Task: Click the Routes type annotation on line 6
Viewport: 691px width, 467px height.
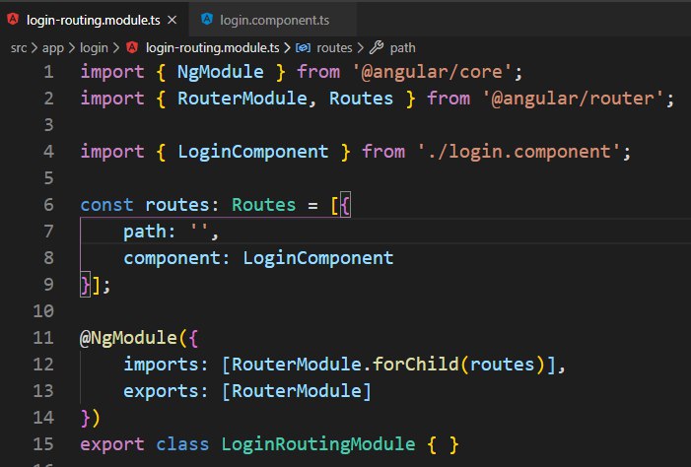Action: (263, 205)
